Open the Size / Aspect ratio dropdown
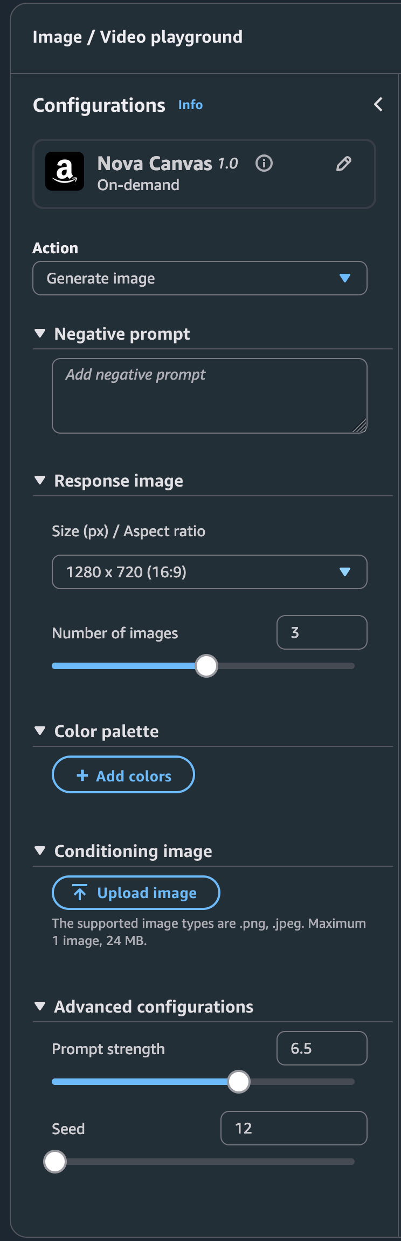401x1241 pixels. tap(209, 572)
